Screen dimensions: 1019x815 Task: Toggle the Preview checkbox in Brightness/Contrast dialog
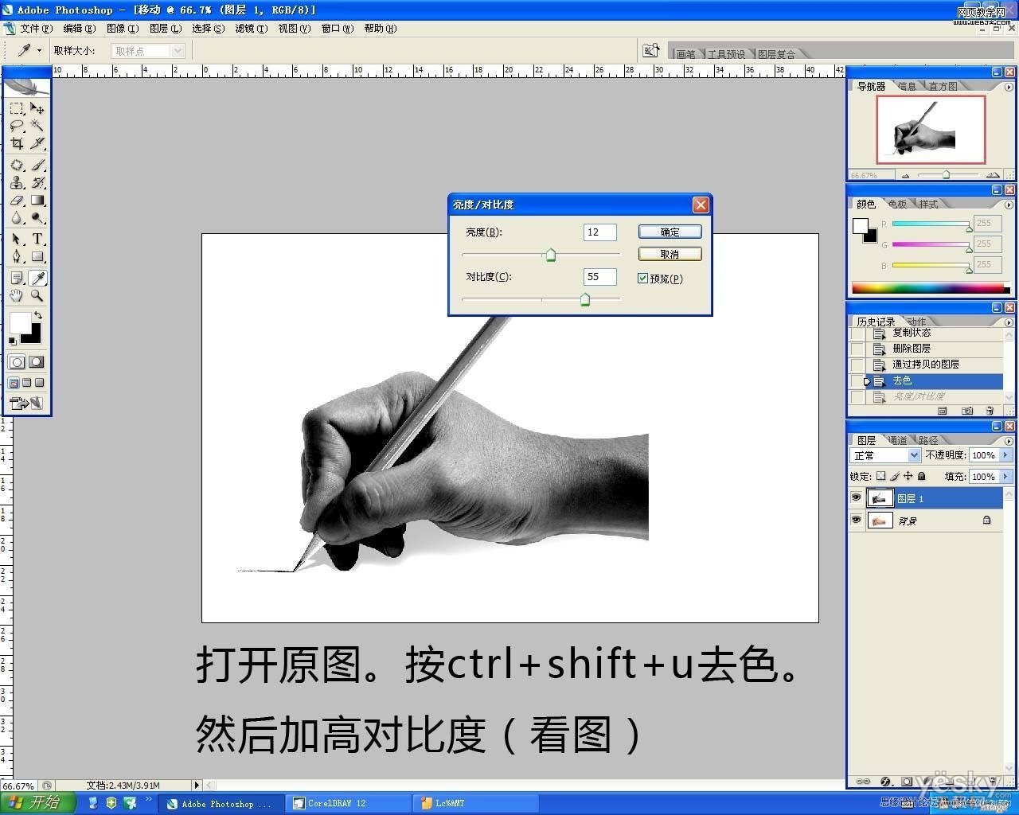(643, 279)
